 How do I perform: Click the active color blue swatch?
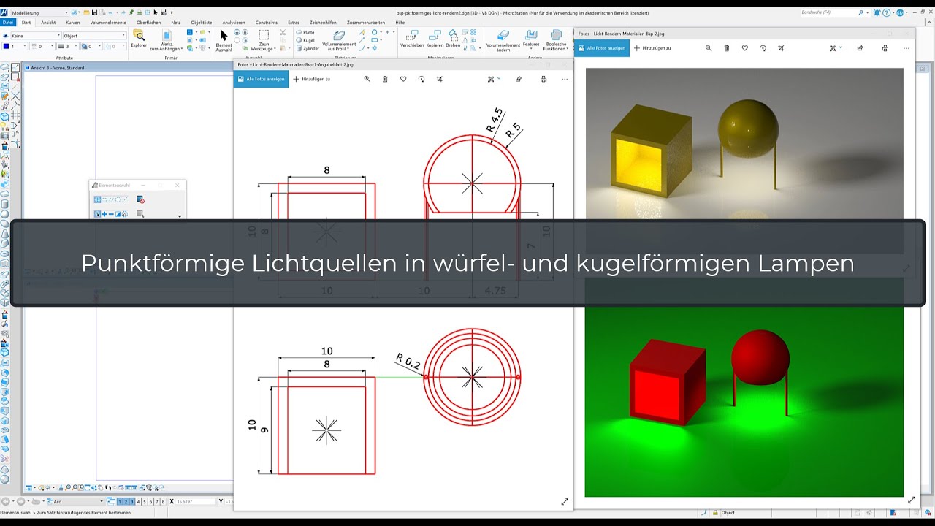[7, 46]
